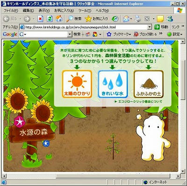Click Google Bookmarks star icon
This screenshot has width=187, height=186.
click(x=109, y=34)
